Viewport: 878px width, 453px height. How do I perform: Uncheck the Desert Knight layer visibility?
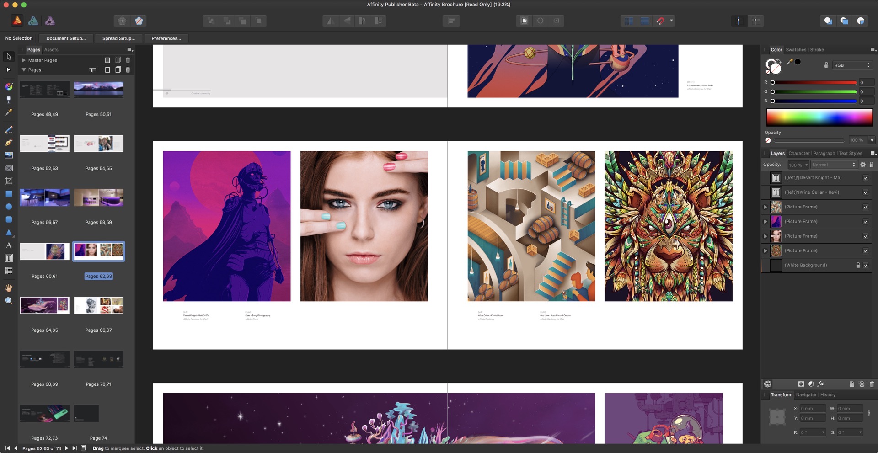(x=866, y=177)
